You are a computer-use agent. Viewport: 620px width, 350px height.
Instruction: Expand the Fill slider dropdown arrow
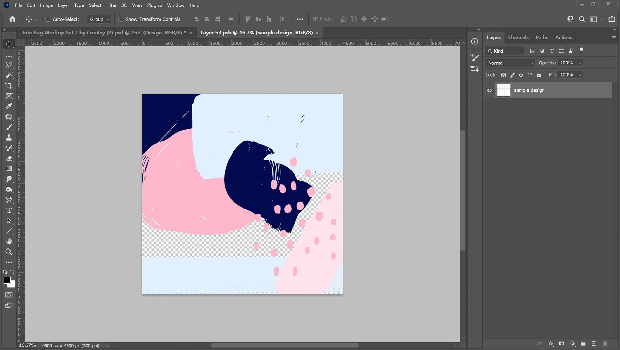pyautogui.click(x=580, y=75)
